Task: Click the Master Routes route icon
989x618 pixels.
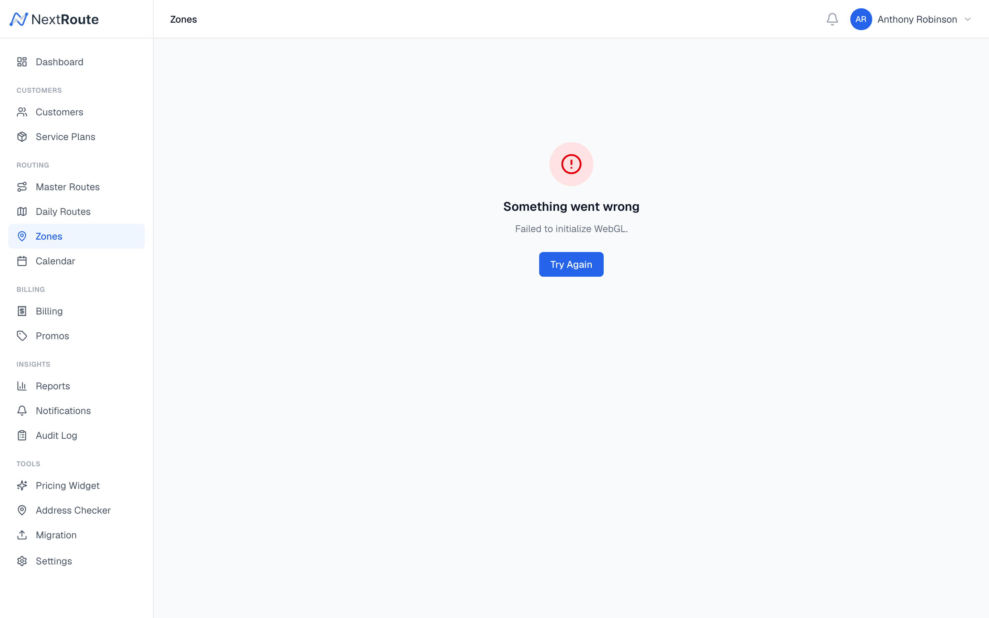Action: (x=22, y=187)
